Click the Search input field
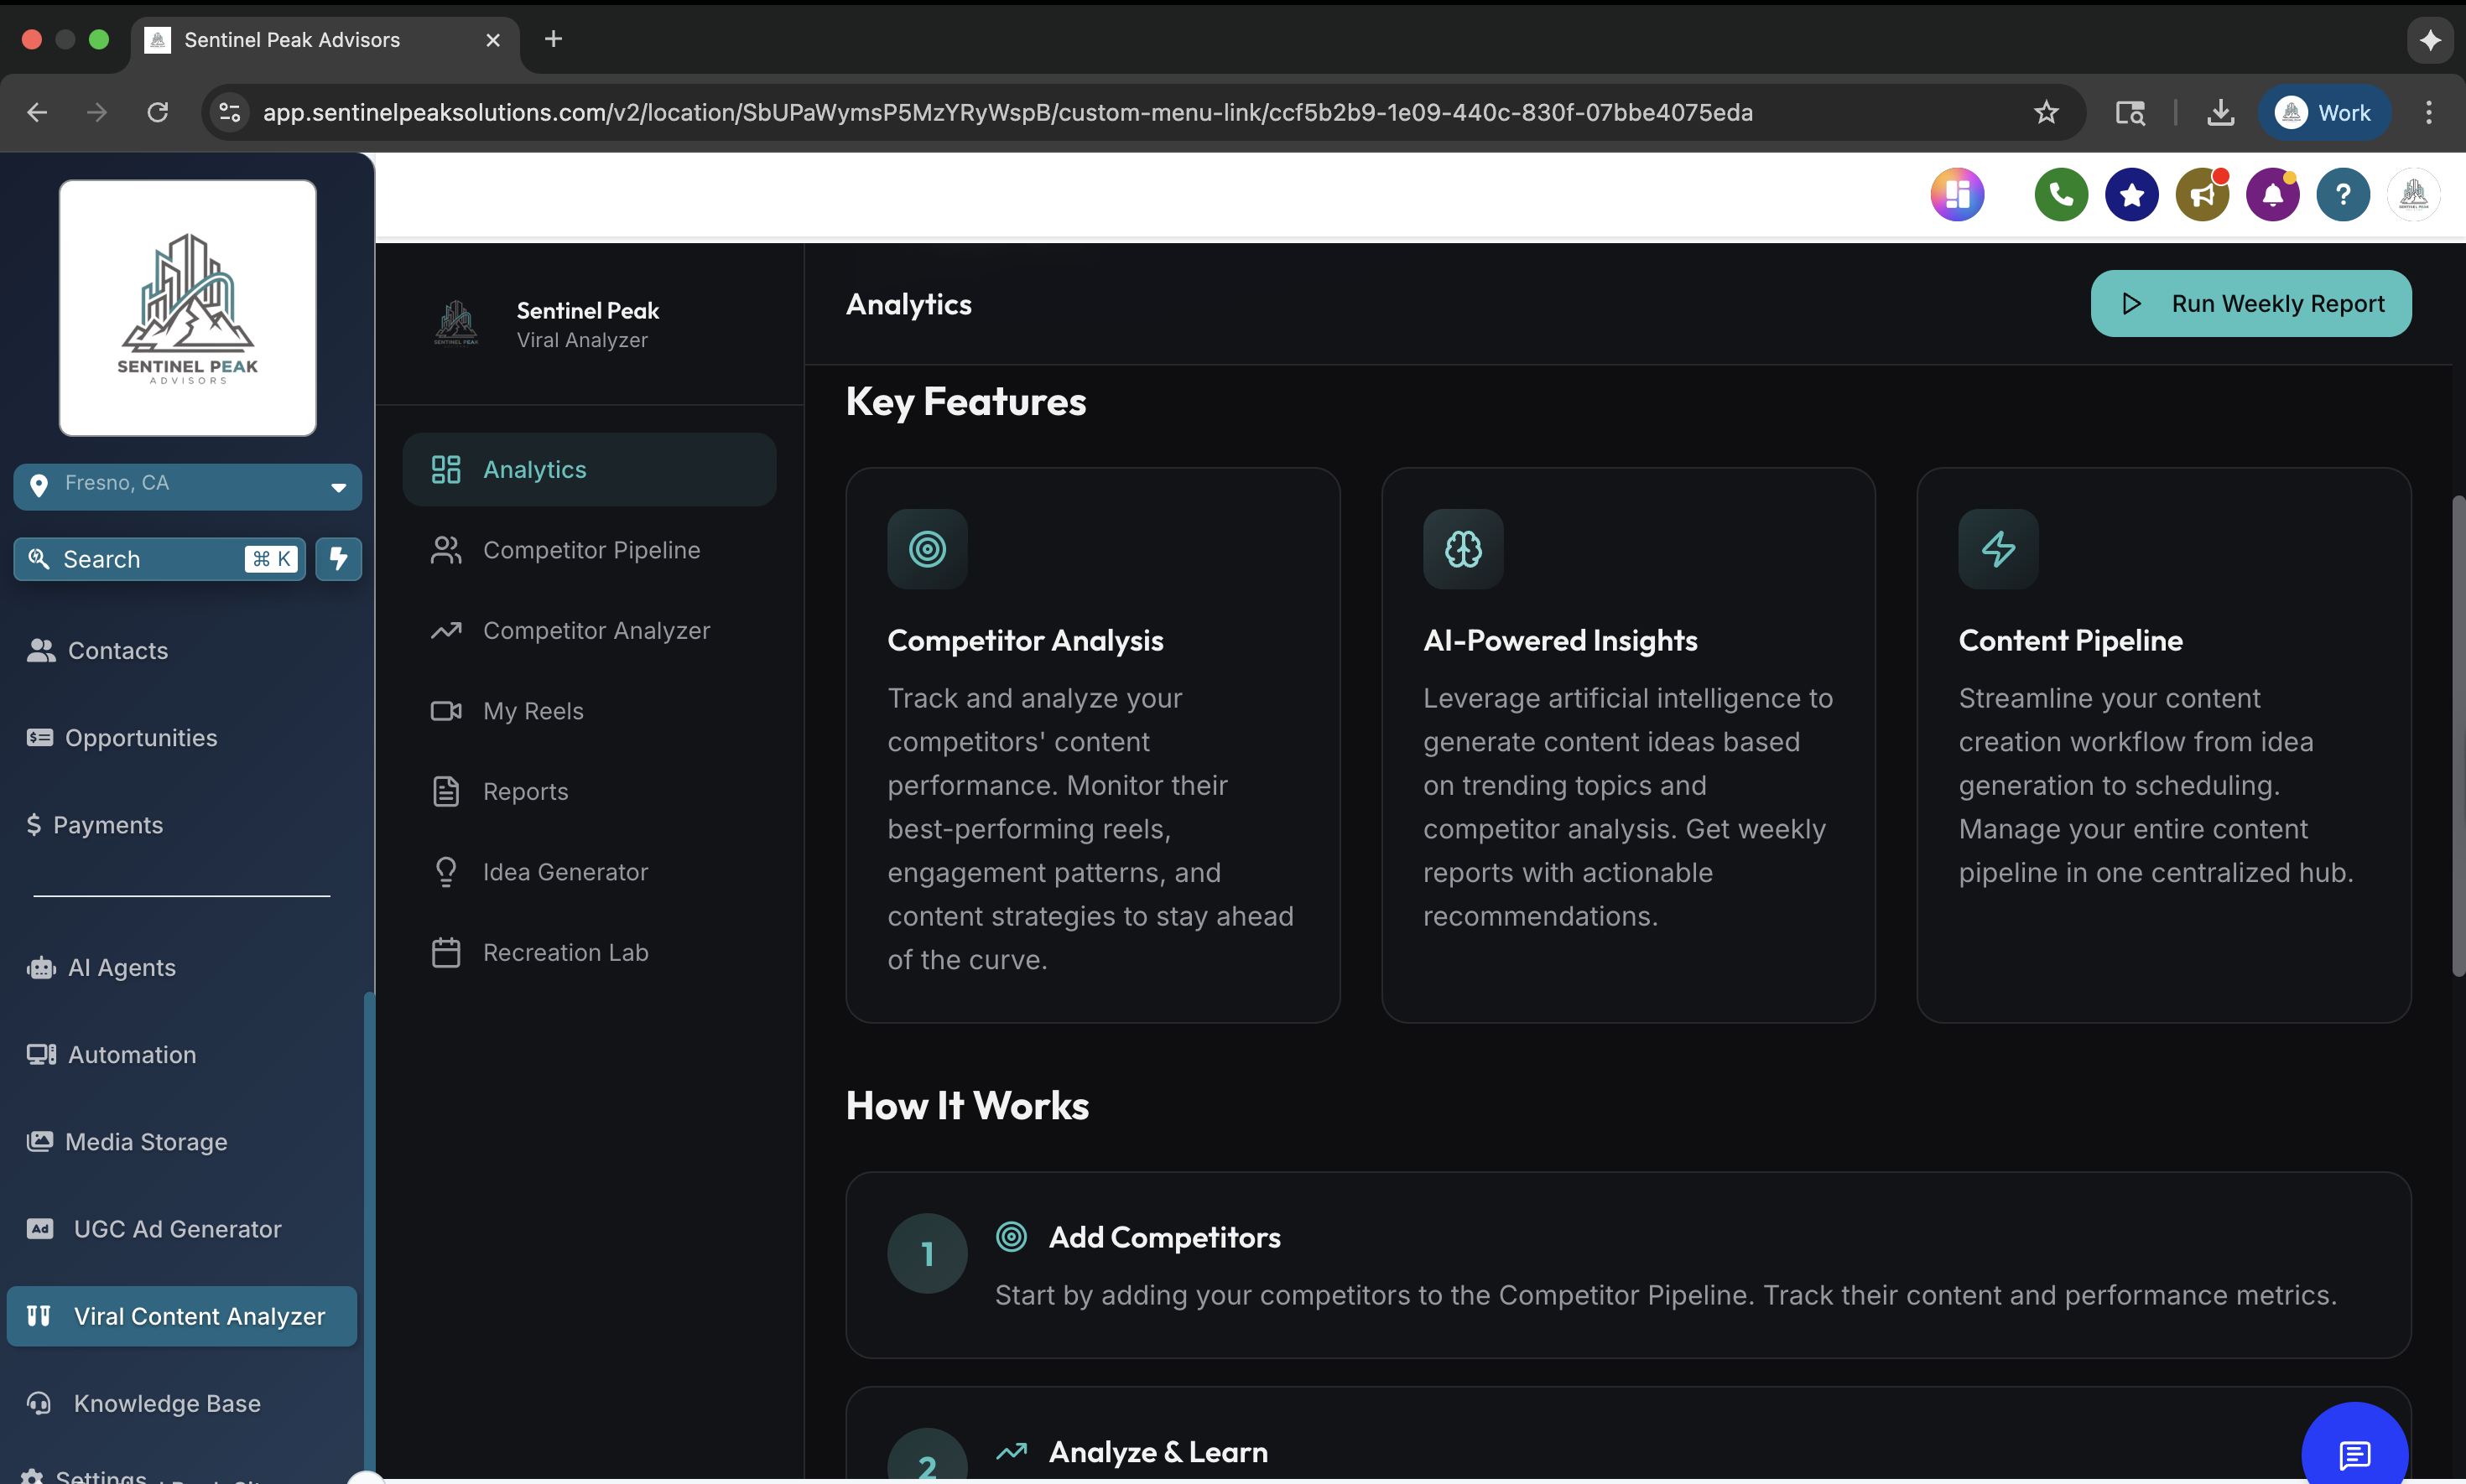 click(x=140, y=558)
